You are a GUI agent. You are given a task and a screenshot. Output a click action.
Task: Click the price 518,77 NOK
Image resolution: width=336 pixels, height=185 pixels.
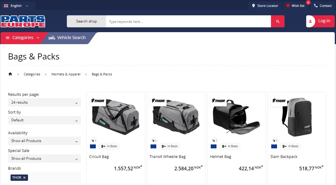pos(311,168)
